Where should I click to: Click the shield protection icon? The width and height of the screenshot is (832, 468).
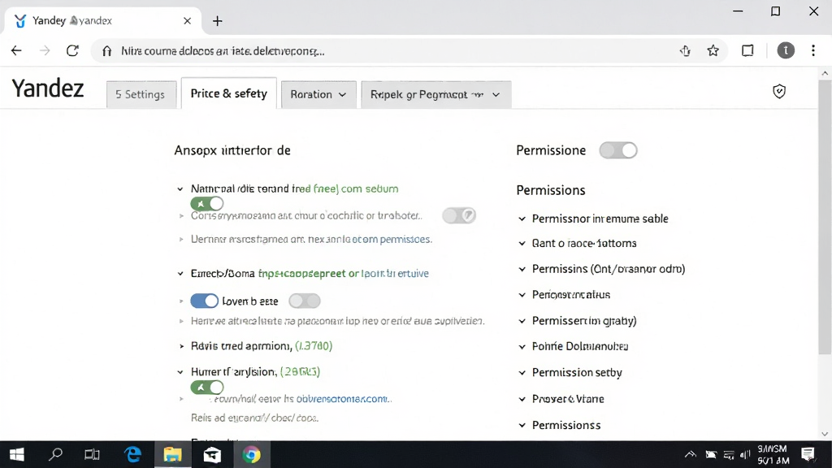pos(779,91)
